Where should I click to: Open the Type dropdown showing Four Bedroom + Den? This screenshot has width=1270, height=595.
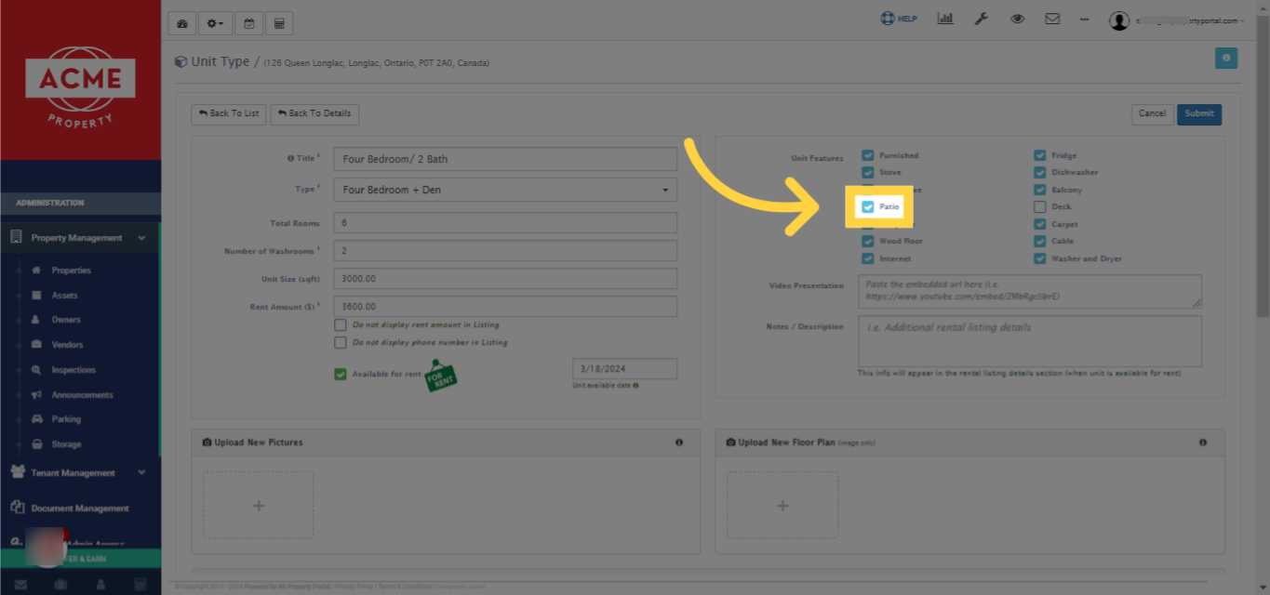pos(505,190)
